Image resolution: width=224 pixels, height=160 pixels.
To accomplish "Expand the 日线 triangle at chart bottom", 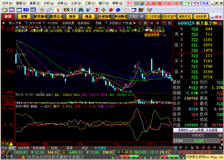I will pos(11,144).
